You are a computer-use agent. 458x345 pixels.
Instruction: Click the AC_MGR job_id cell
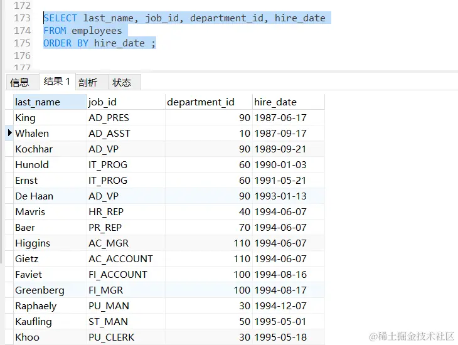coord(126,243)
